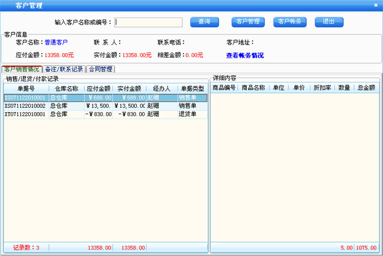383x256 pixels.
Task: Click the 商品名称 header in detail panel
Action: click(x=254, y=87)
